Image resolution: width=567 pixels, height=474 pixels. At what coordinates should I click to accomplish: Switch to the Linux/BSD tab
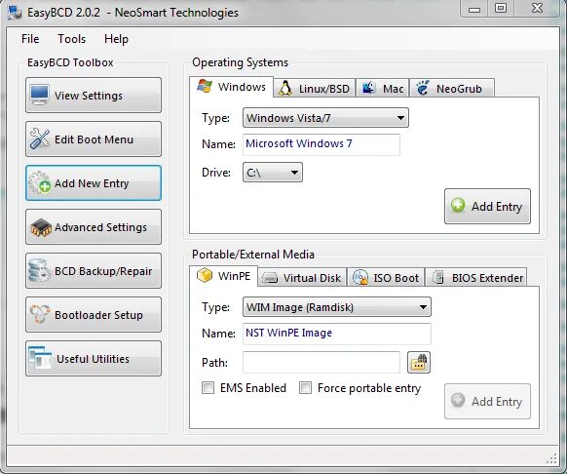click(x=315, y=88)
